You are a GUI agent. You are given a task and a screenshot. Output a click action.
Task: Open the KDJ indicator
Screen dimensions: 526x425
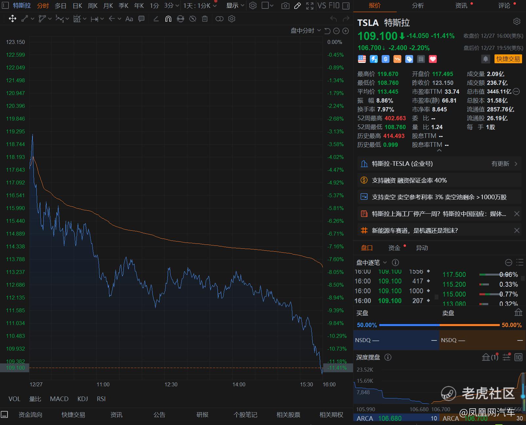83,399
